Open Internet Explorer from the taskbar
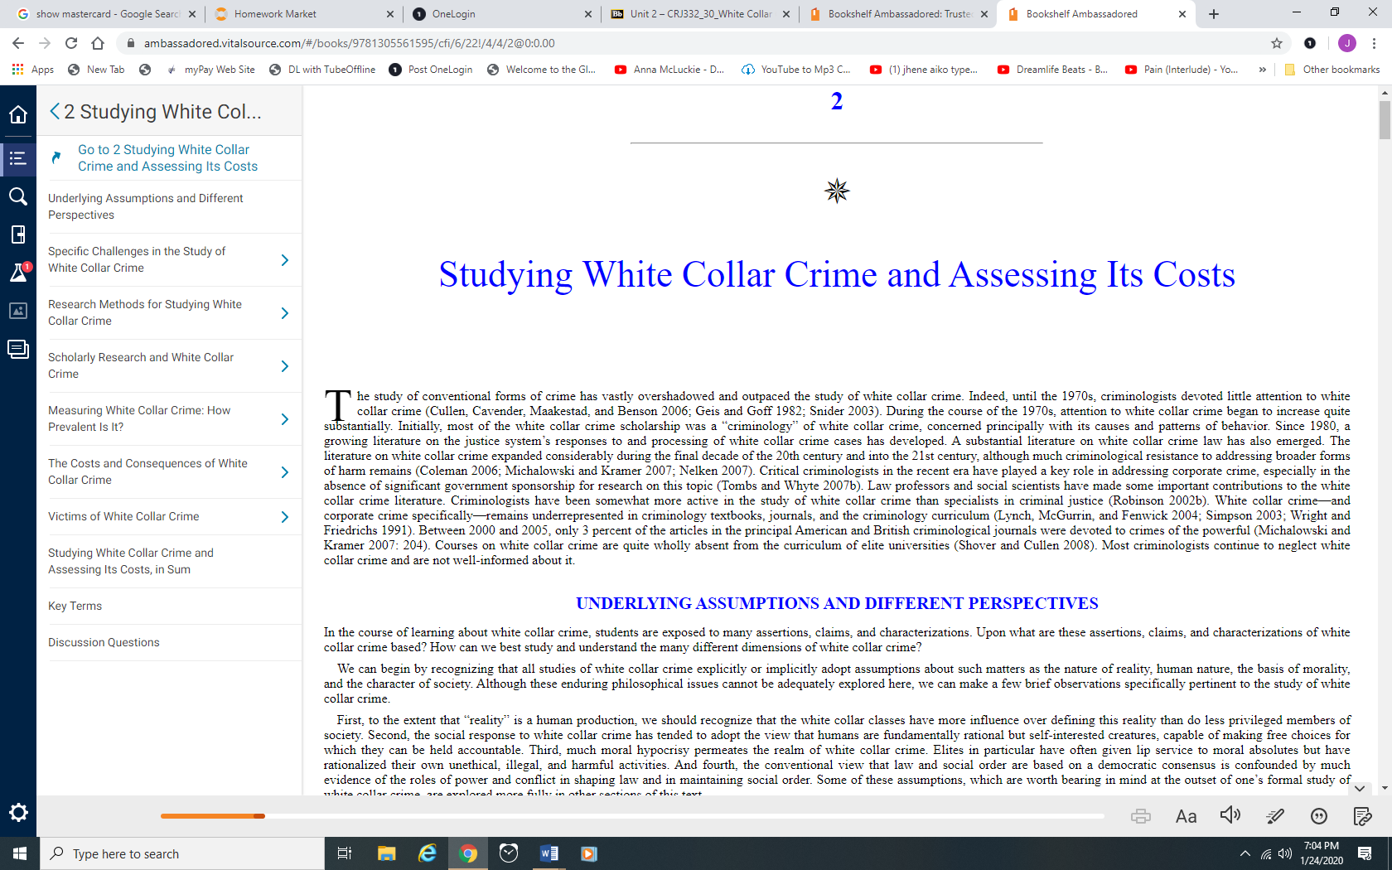 click(427, 853)
